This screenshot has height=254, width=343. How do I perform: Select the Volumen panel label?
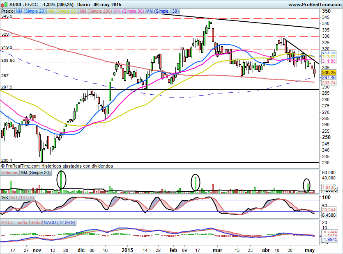click(10, 173)
